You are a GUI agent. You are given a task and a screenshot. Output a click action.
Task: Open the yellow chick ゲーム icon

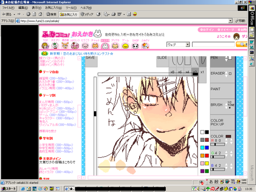click(x=125, y=46)
